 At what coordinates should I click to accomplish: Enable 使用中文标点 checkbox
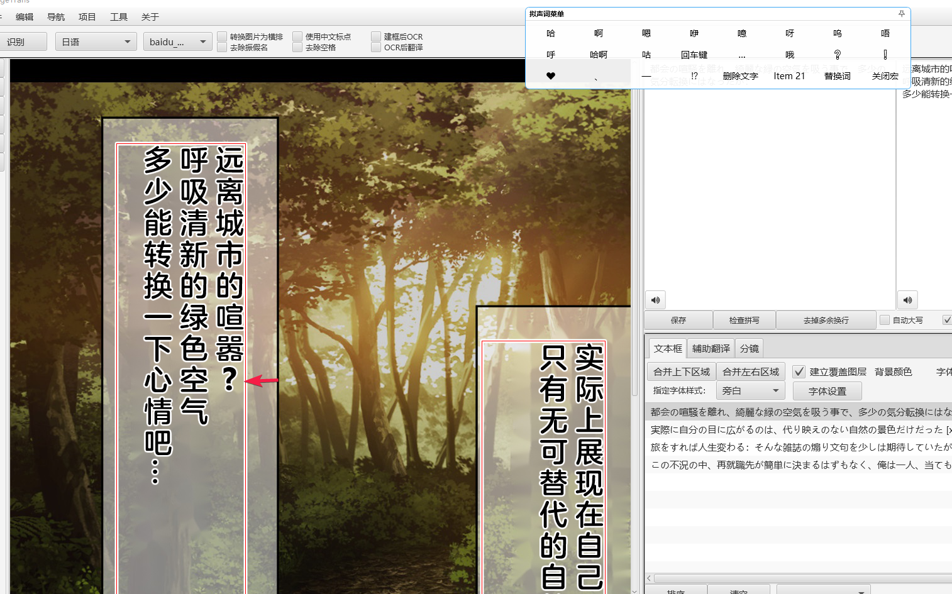pos(297,36)
